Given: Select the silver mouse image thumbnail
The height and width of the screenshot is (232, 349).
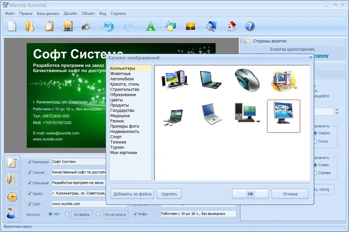Looking at the screenshot, I should click(x=247, y=80).
